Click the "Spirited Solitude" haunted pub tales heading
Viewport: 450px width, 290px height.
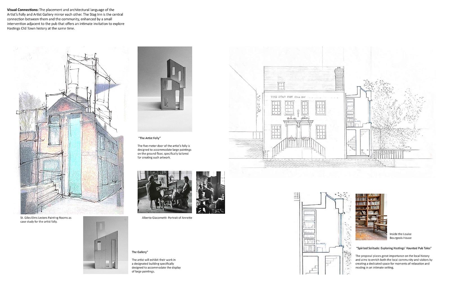pos(394,248)
